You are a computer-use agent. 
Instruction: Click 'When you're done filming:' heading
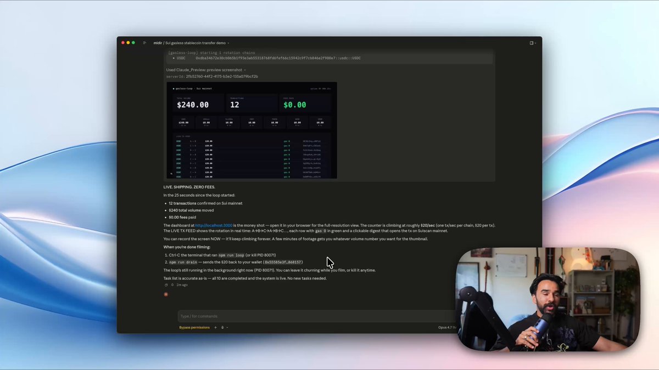pos(187,247)
